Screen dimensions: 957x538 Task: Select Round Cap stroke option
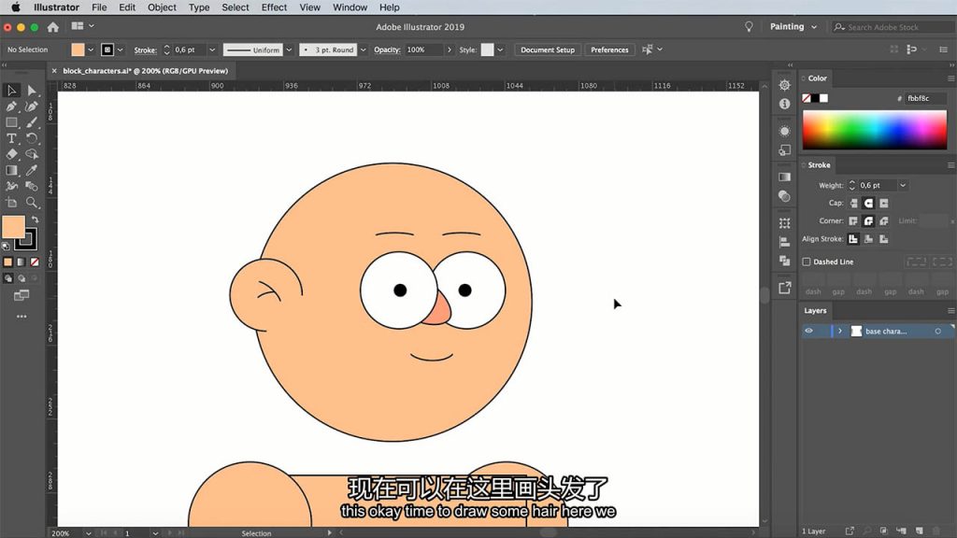(868, 203)
